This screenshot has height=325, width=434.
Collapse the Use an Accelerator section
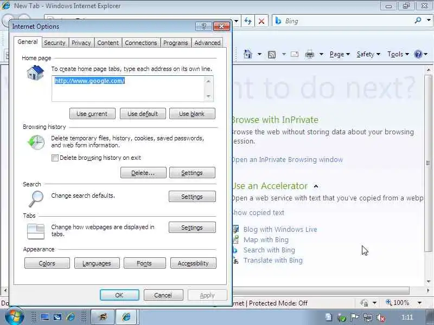[x=316, y=186]
